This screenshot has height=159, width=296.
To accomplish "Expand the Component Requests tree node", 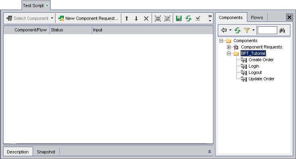I will coord(229,47).
